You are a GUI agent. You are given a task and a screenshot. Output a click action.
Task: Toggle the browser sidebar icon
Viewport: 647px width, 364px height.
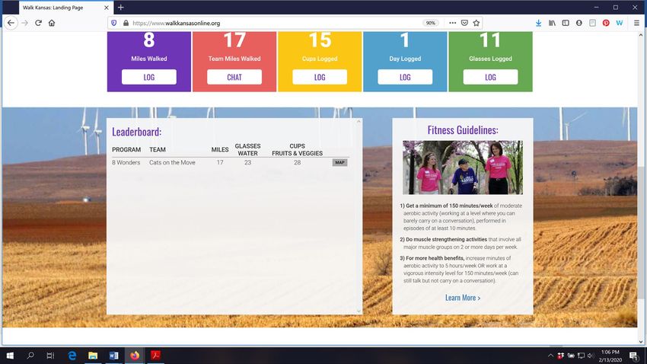click(x=566, y=23)
